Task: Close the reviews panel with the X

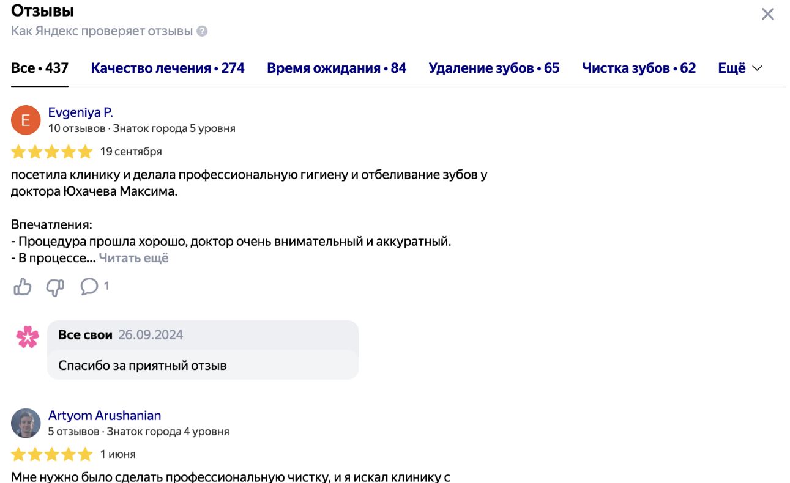Action: pos(767,14)
